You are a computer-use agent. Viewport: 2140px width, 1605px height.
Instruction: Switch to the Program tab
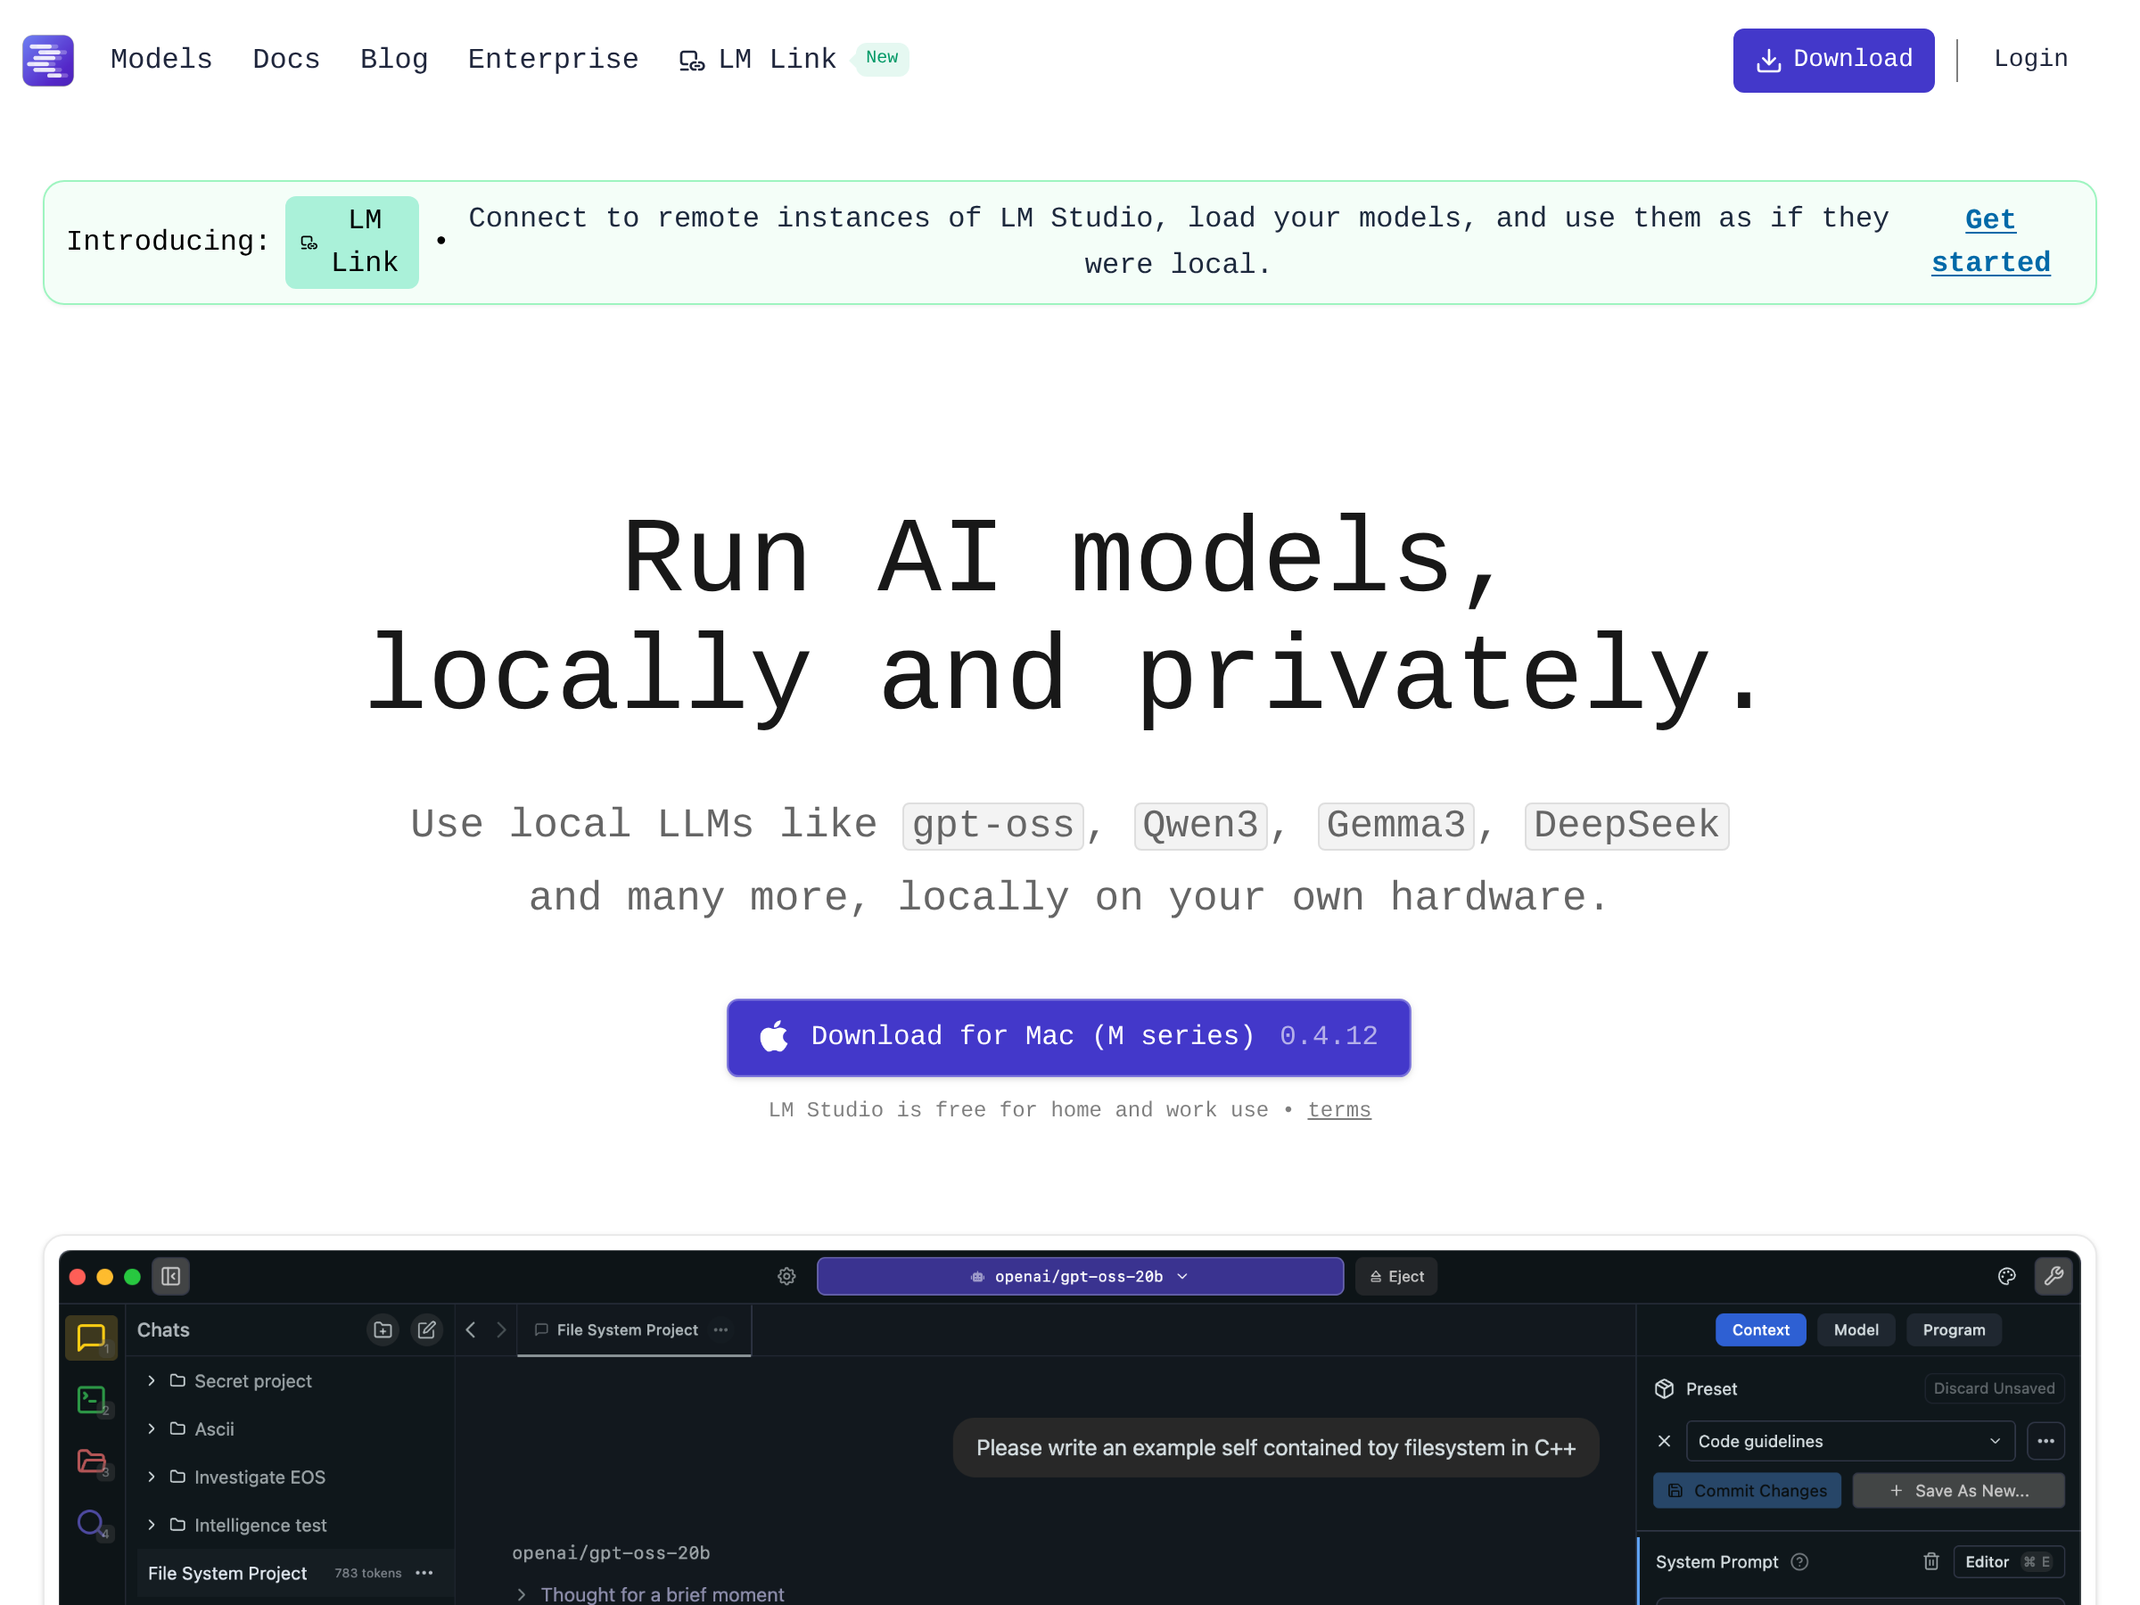(1954, 1330)
